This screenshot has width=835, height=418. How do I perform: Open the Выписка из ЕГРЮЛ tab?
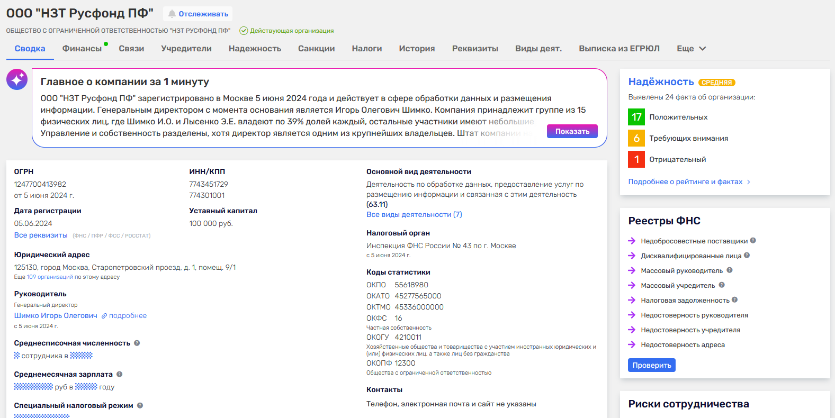tap(619, 49)
